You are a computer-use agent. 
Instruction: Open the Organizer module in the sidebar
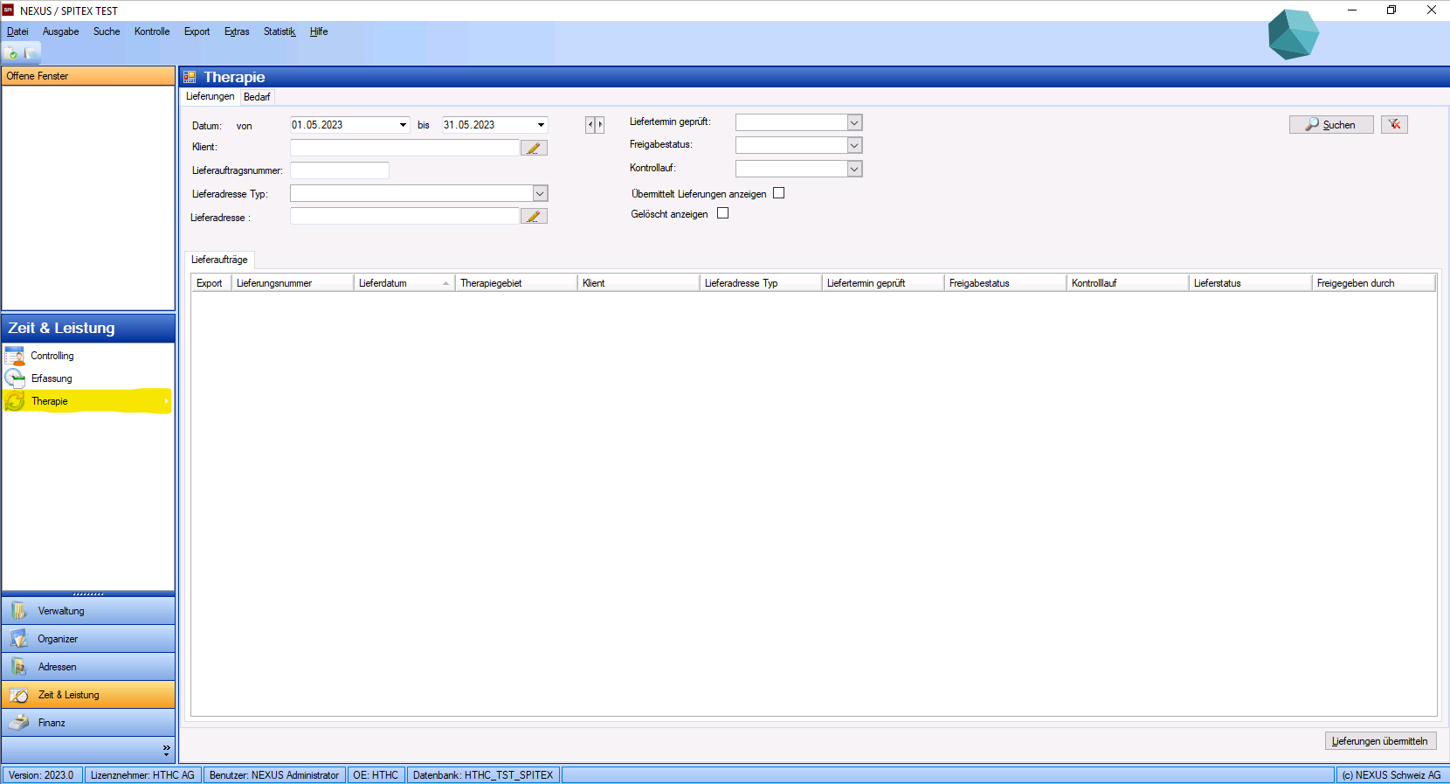(x=88, y=639)
